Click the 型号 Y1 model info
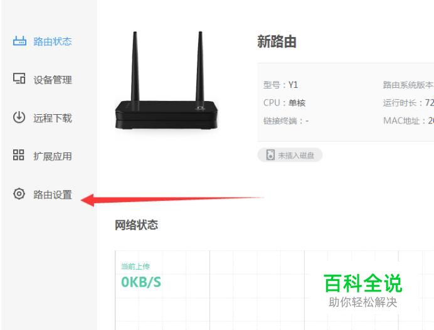This screenshot has height=330, width=434. click(281, 85)
